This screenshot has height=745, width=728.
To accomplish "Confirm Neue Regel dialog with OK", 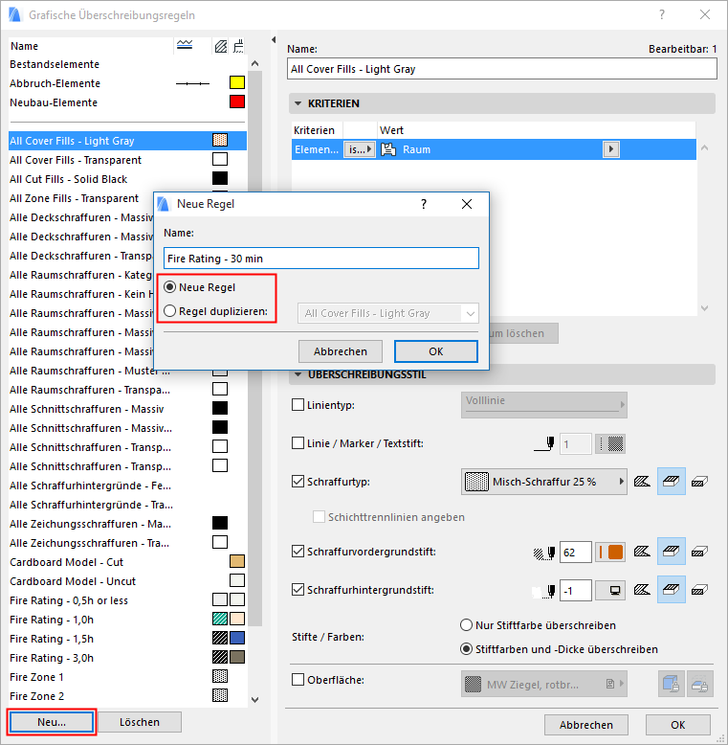I will coord(435,351).
